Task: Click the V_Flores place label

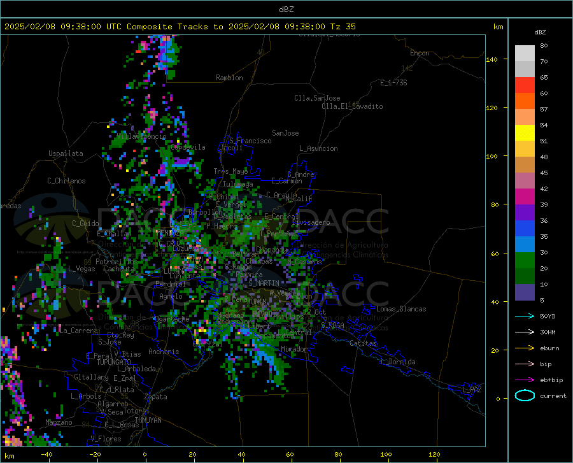Action: pos(106,439)
